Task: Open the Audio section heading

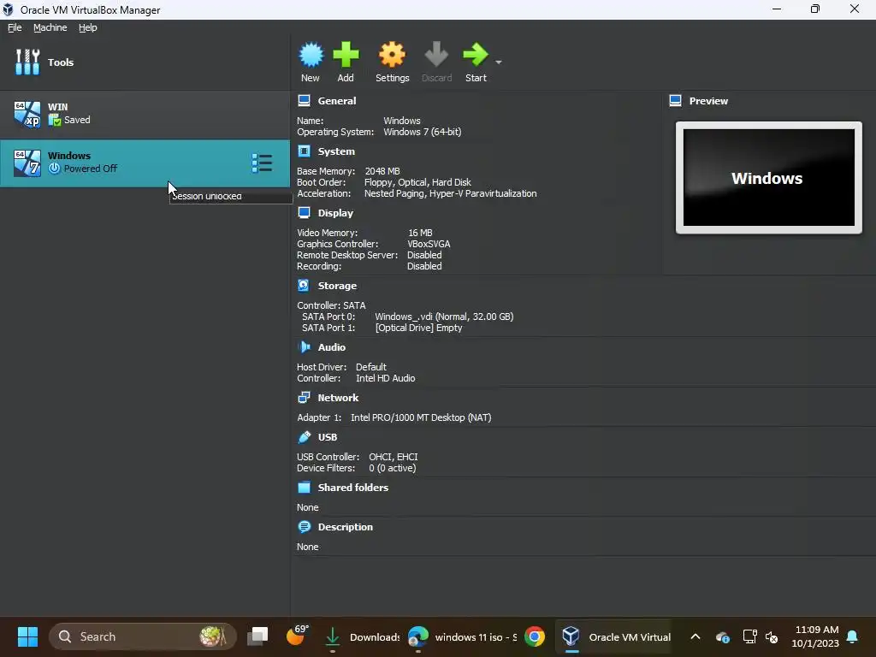Action: tap(332, 347)
